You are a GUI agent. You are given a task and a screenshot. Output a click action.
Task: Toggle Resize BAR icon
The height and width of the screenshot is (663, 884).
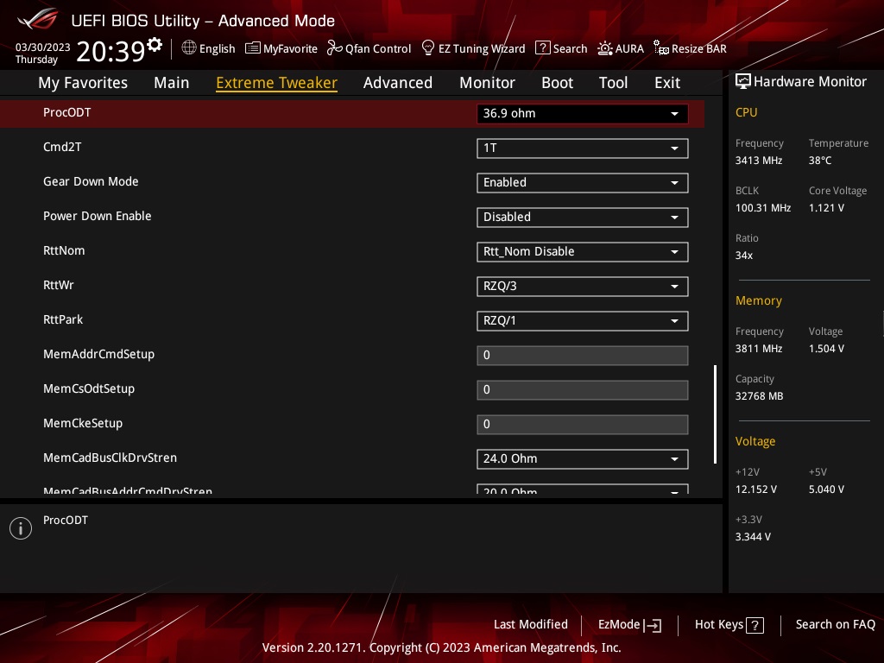click(660, 48)
